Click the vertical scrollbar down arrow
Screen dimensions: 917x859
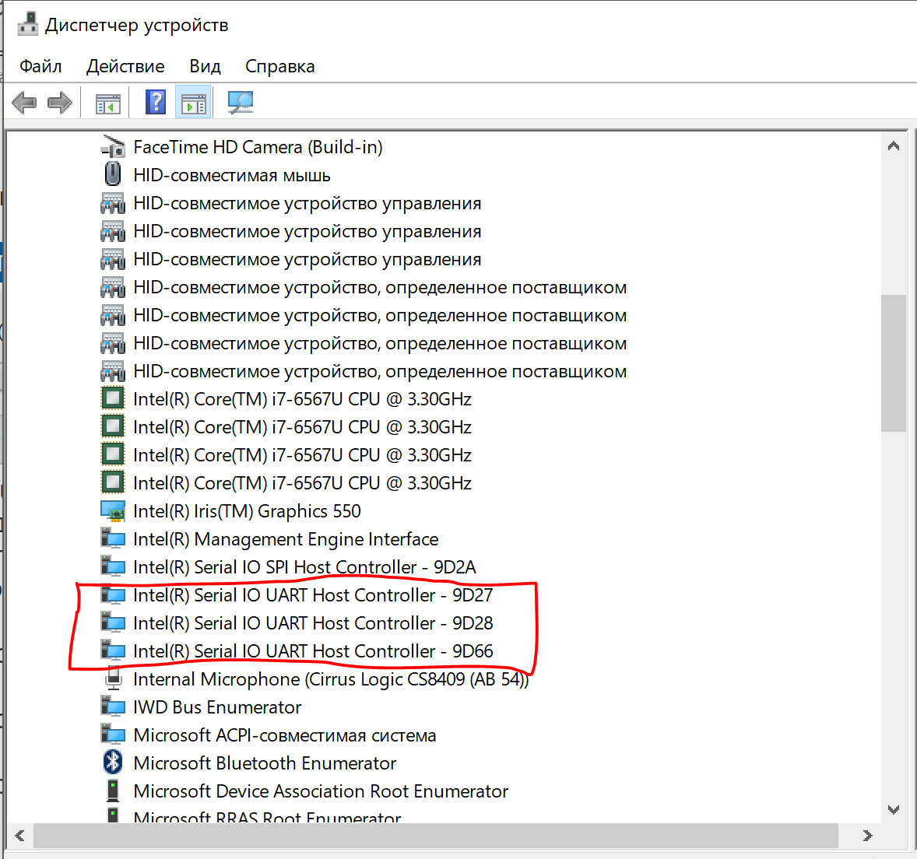coord(893,809)
